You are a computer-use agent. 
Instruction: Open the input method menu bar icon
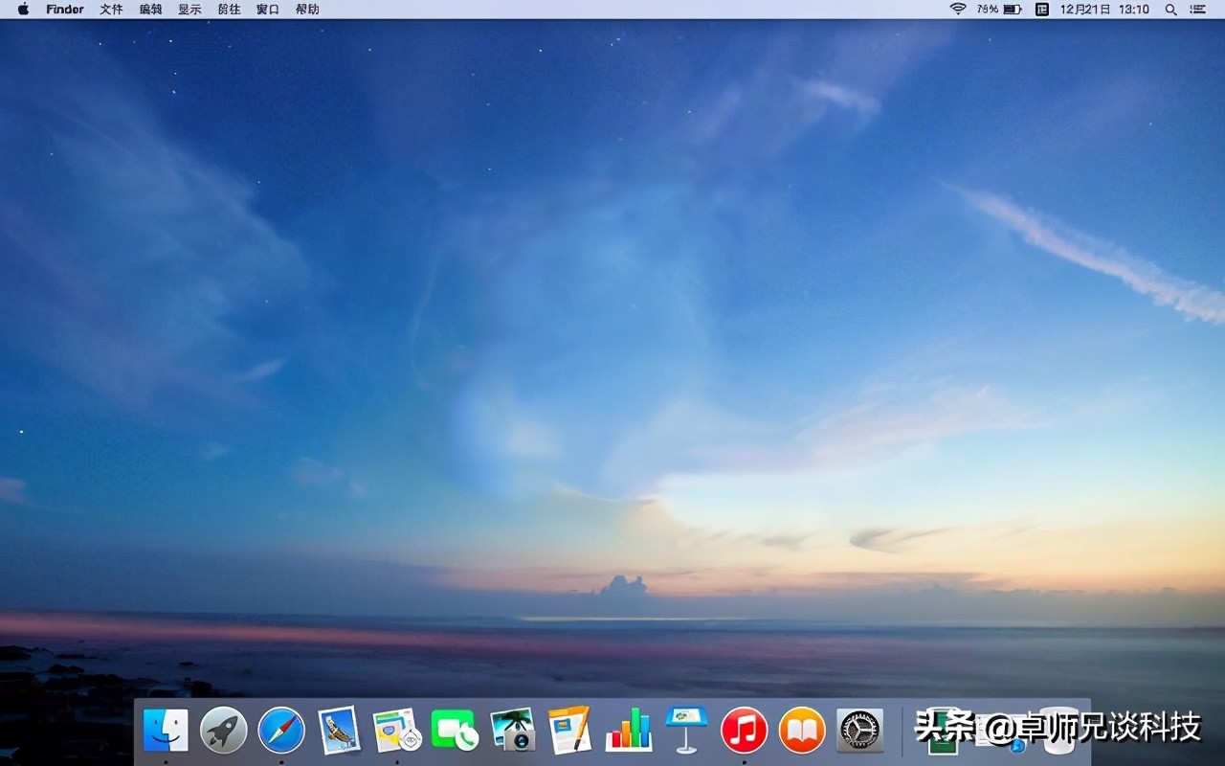click(x=1042, y=10)
